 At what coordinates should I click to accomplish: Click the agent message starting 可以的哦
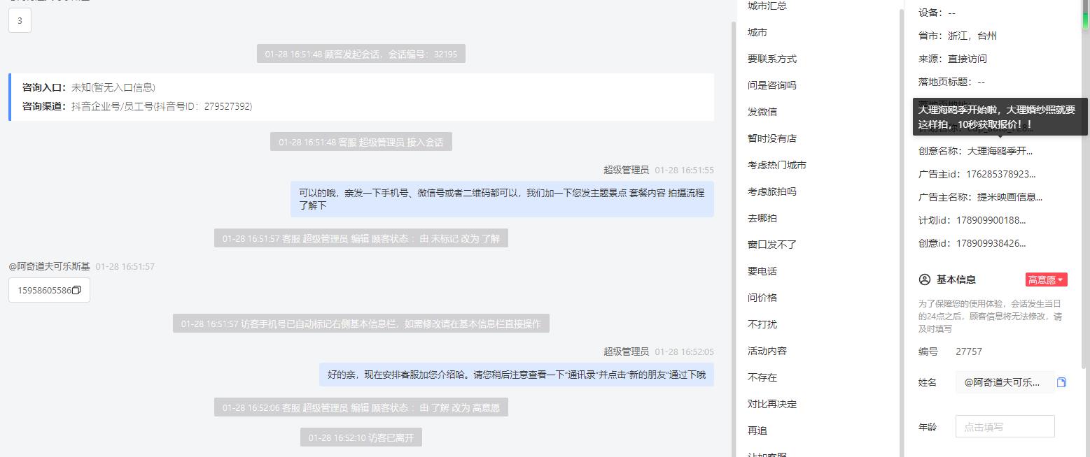[x=502, y=199]
